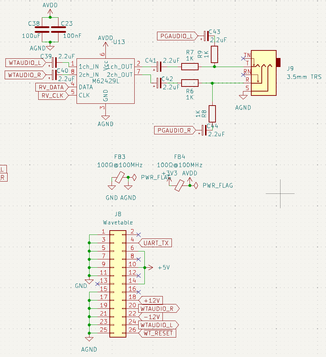Click the GND symbol left of J8 pin 13

point(89,282)
